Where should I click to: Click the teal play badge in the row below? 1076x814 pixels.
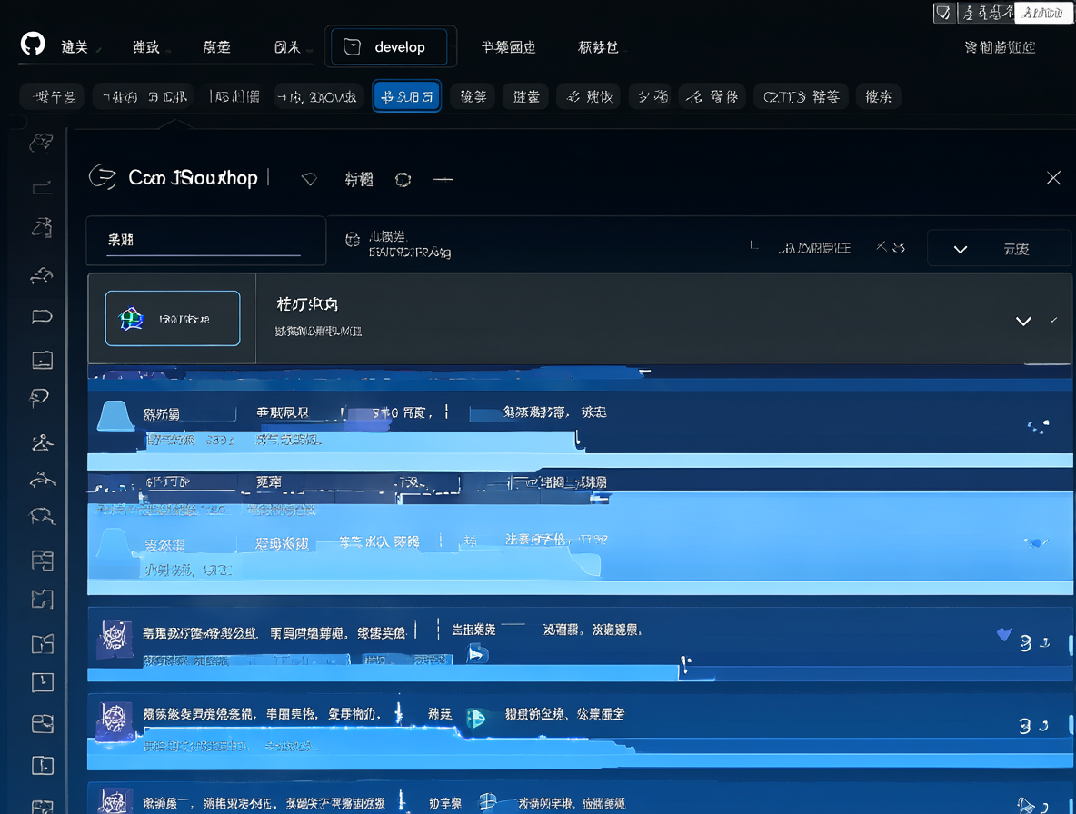coord(475,718)
